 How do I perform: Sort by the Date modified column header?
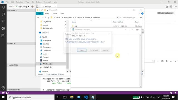[118, 22]
